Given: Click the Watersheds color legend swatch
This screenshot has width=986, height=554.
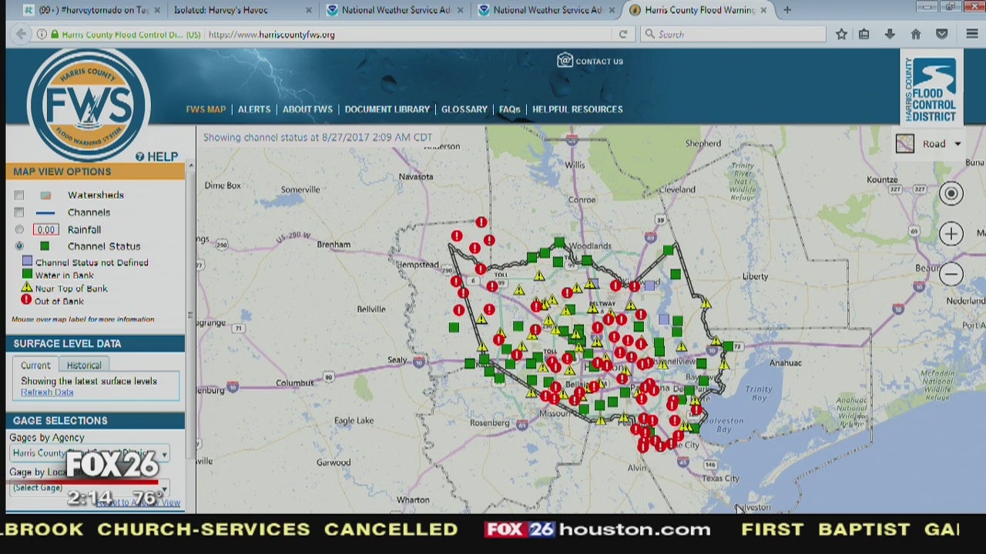Looking at the screenshot, I should point(45,195).
